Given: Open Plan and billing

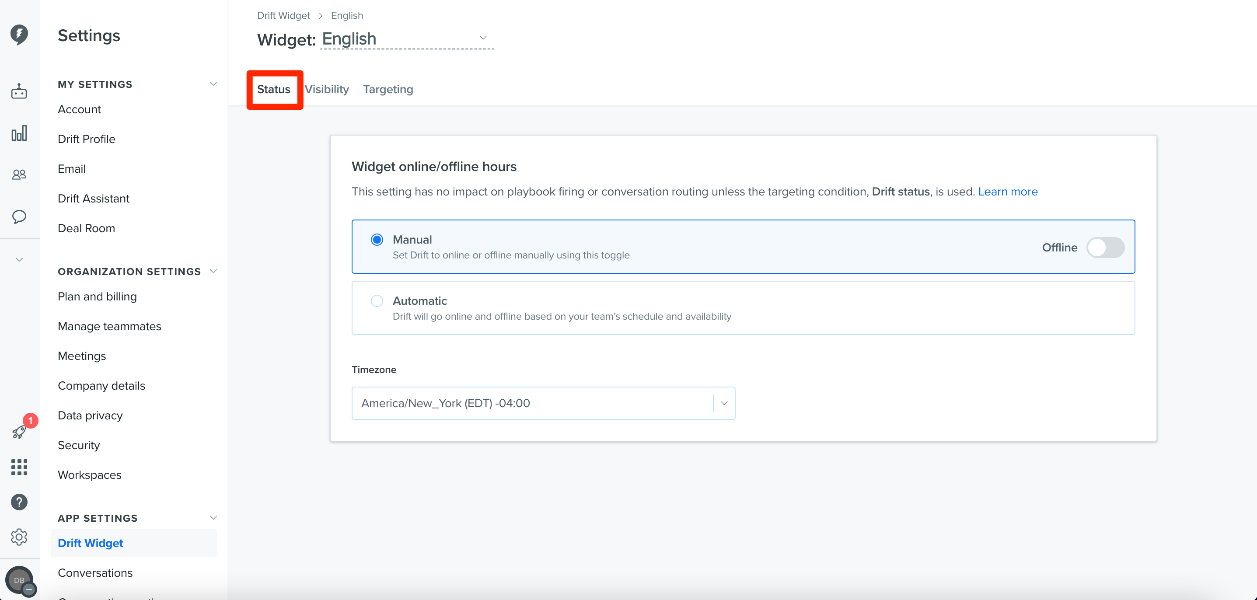Looking at the screenshot, I should pos(97,297).
